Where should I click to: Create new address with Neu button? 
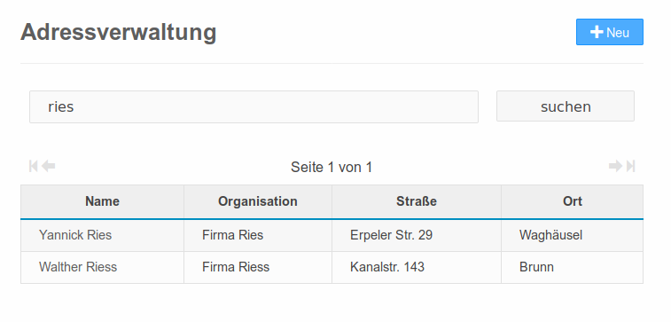pyautogui.click(x=609, y=32)
